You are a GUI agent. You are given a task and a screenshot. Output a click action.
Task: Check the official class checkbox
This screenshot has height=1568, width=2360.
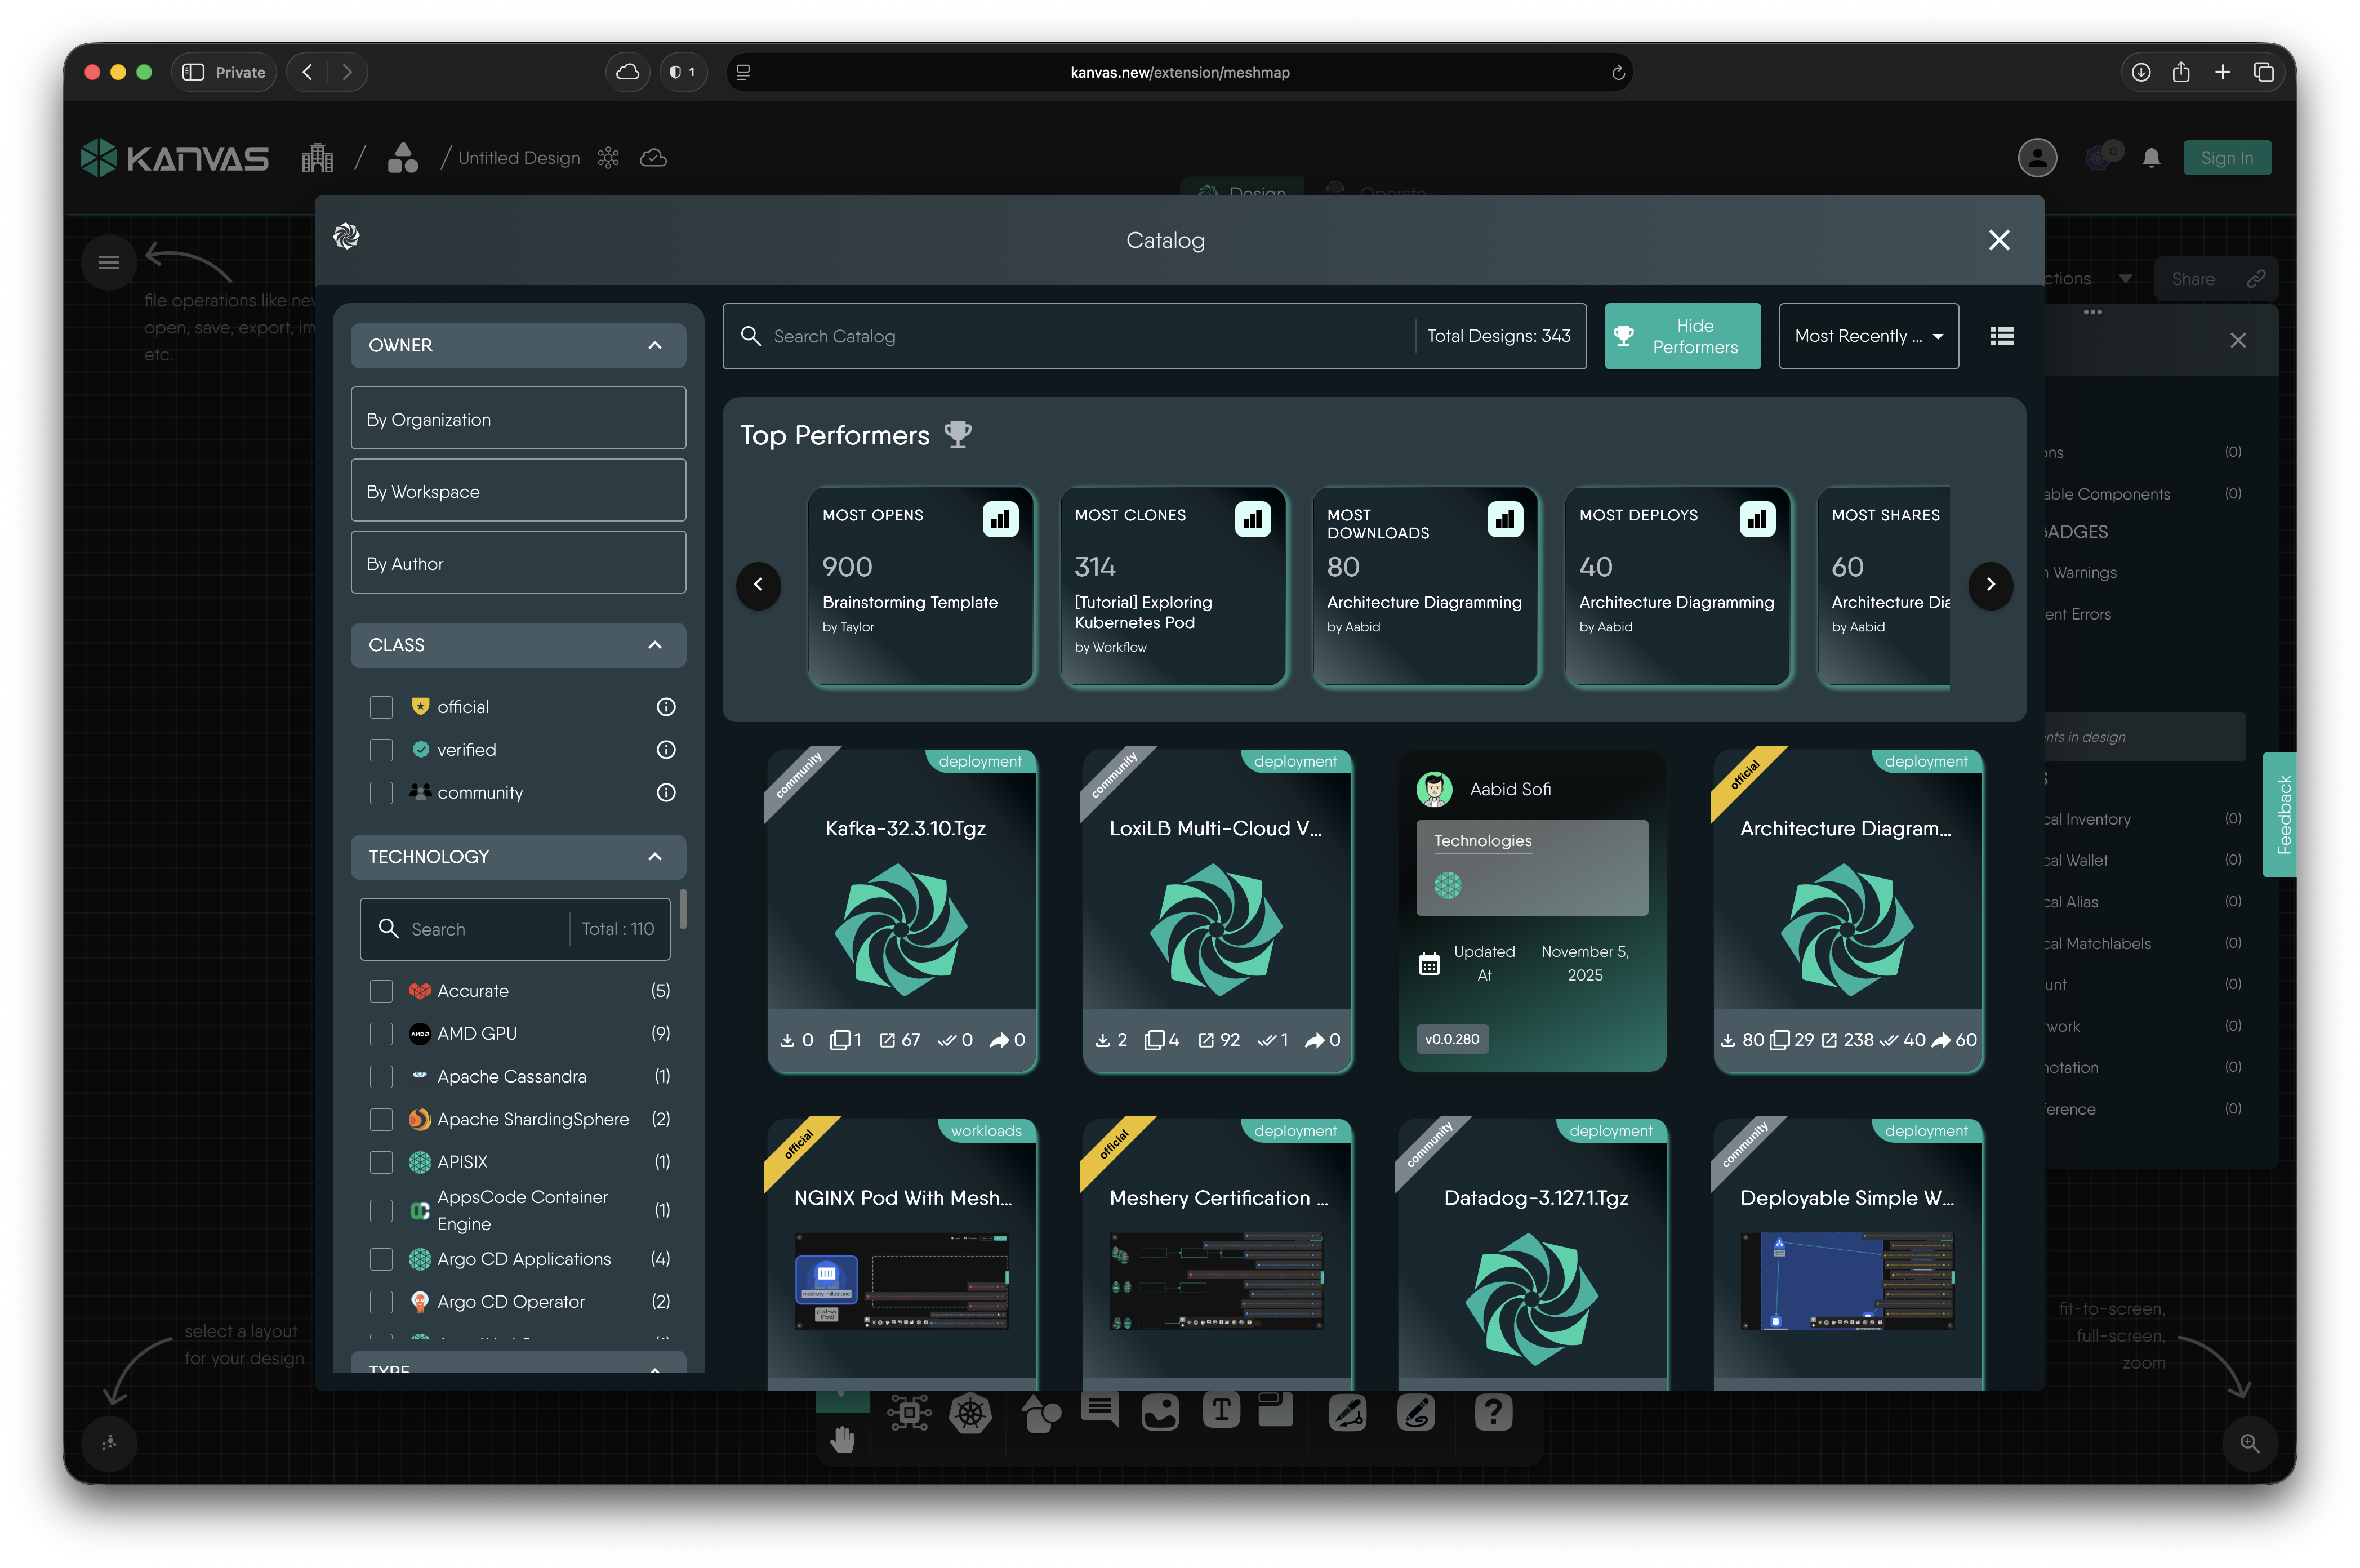pyautogui.click(x=381, y=707)
